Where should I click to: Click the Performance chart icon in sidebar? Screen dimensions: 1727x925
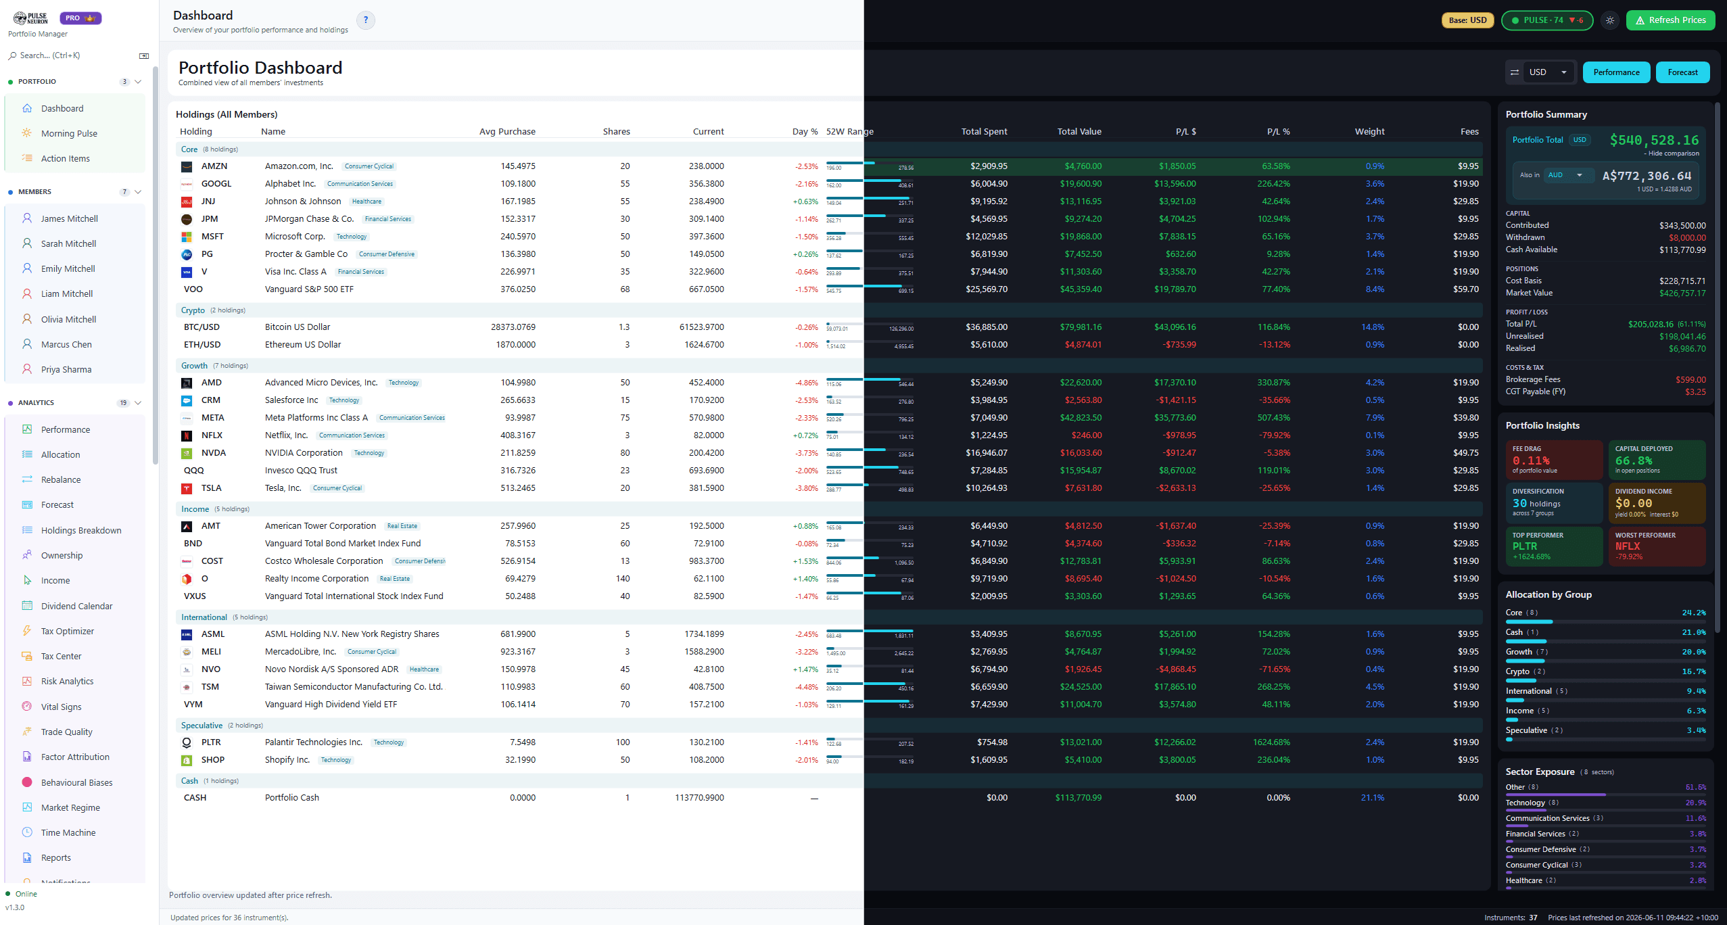(x=27, y=429)
